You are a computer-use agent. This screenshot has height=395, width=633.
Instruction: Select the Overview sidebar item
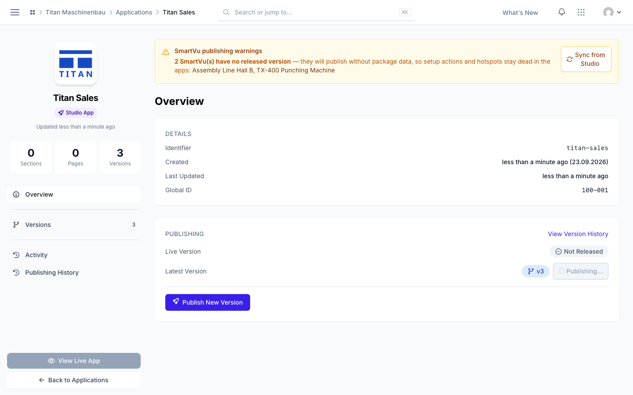click(74, 194)
